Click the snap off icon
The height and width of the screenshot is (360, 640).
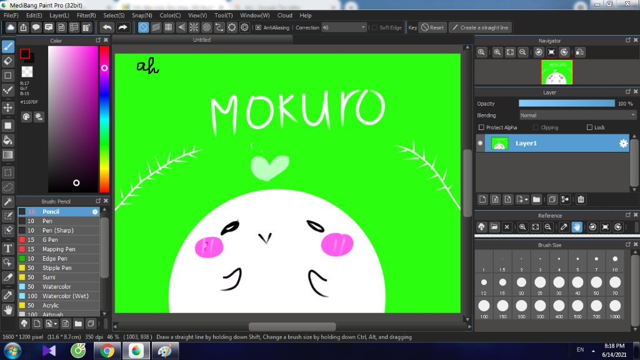pos(143,27)
